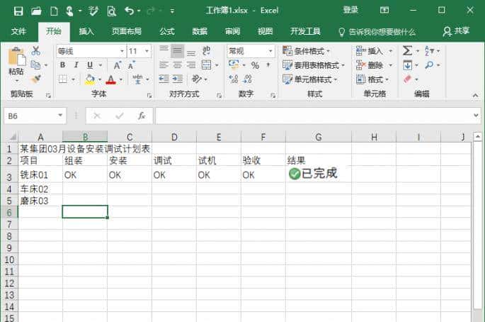Open the number format dropdown 常规

click(270, 51)
